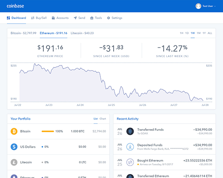223x178 pixels.
Task: Open the Accounts tab
Action: (x=60, y=18)
